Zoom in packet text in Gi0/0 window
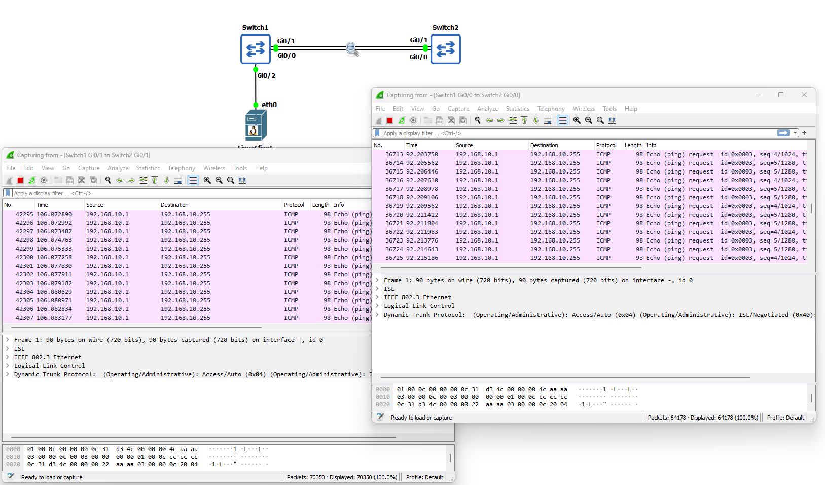Image resolution: width=825 pixels, height=485 pixels. click(x=577, y=120)
